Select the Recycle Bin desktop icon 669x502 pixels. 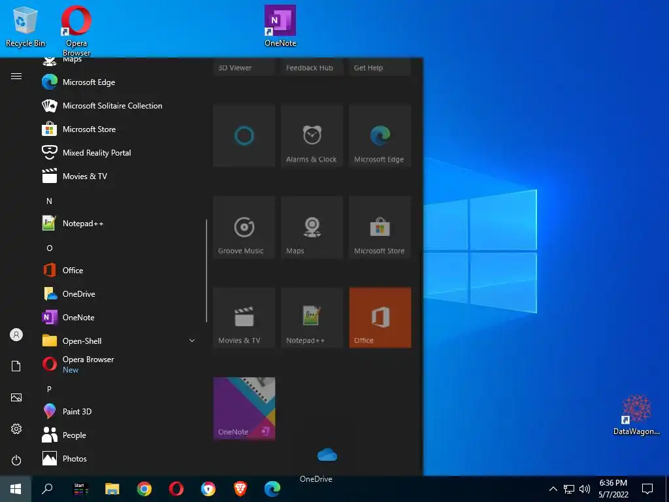click(x=25, y=25)
